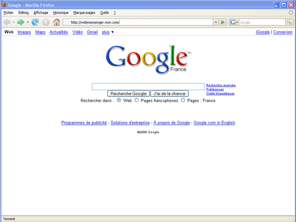Open the iGoogle link
Viewport: 296px width, 222px height.
pos(262,32)
